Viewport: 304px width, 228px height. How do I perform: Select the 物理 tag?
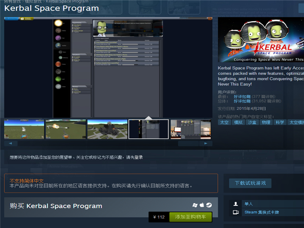(266, 122)
